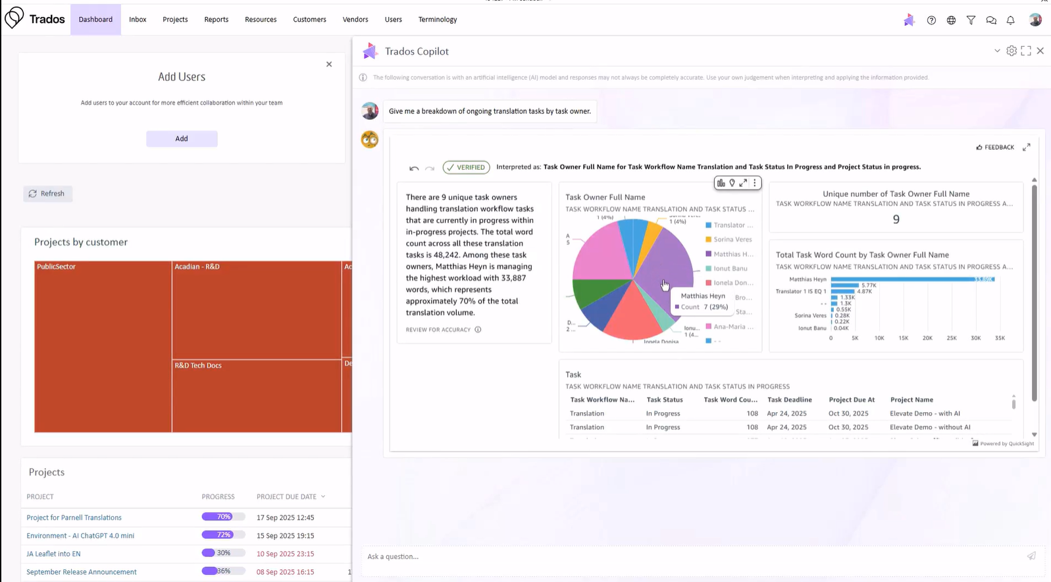The height and width of the screenshot is (582, 1051).
Task: Select the PublicSector treemap block
Action: 103,346
